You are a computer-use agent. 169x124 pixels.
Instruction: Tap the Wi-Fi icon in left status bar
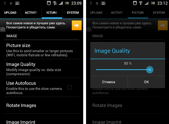[x=55, y=3]
